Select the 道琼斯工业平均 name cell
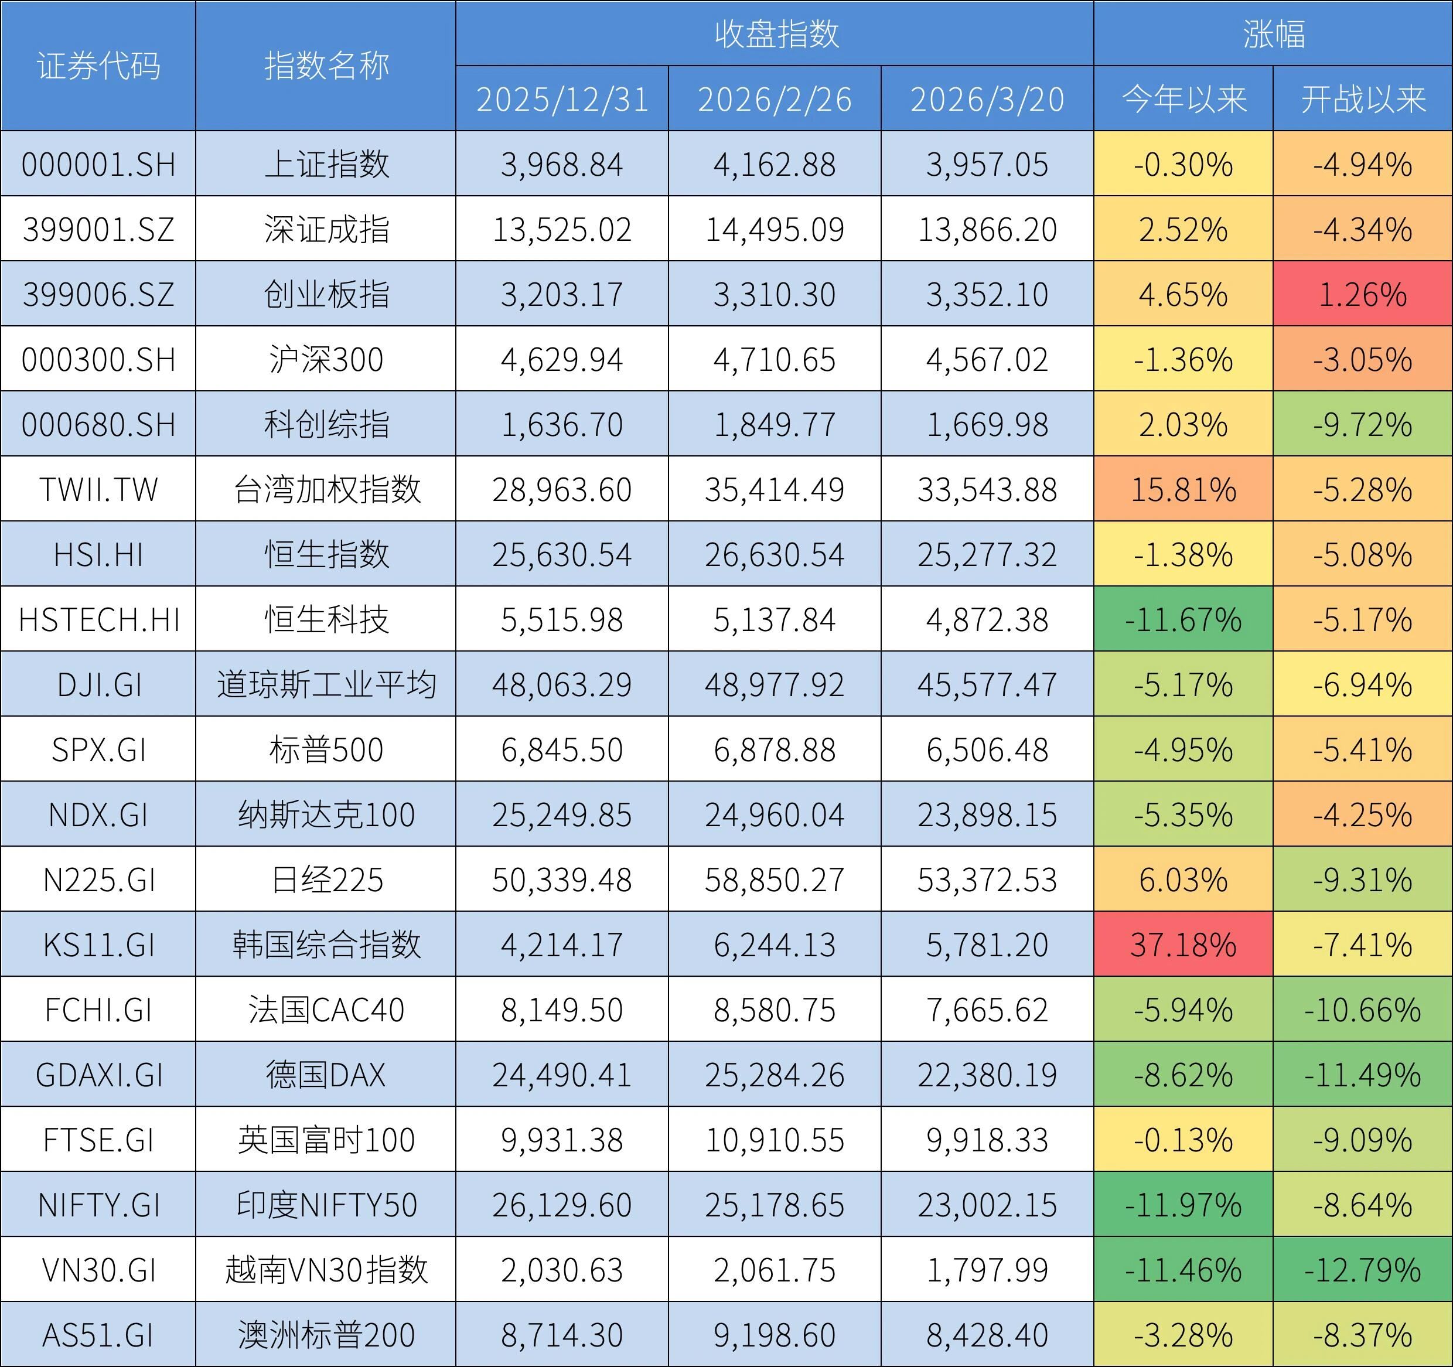The image size is (1453, 1367). tap(325, 685)
